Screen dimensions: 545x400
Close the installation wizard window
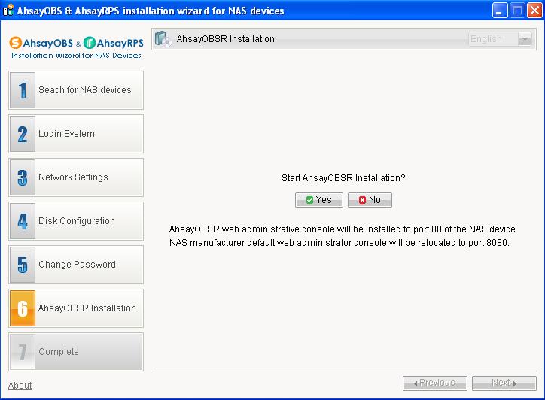click(534, 10)
